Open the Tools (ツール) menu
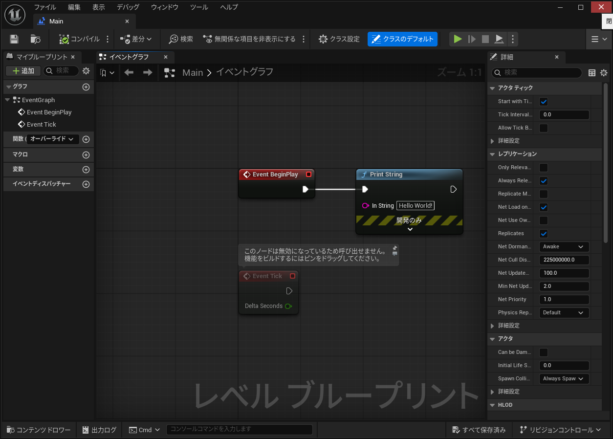Image resolution: width=613 pixels, height=439 pixels. [199, 7]
